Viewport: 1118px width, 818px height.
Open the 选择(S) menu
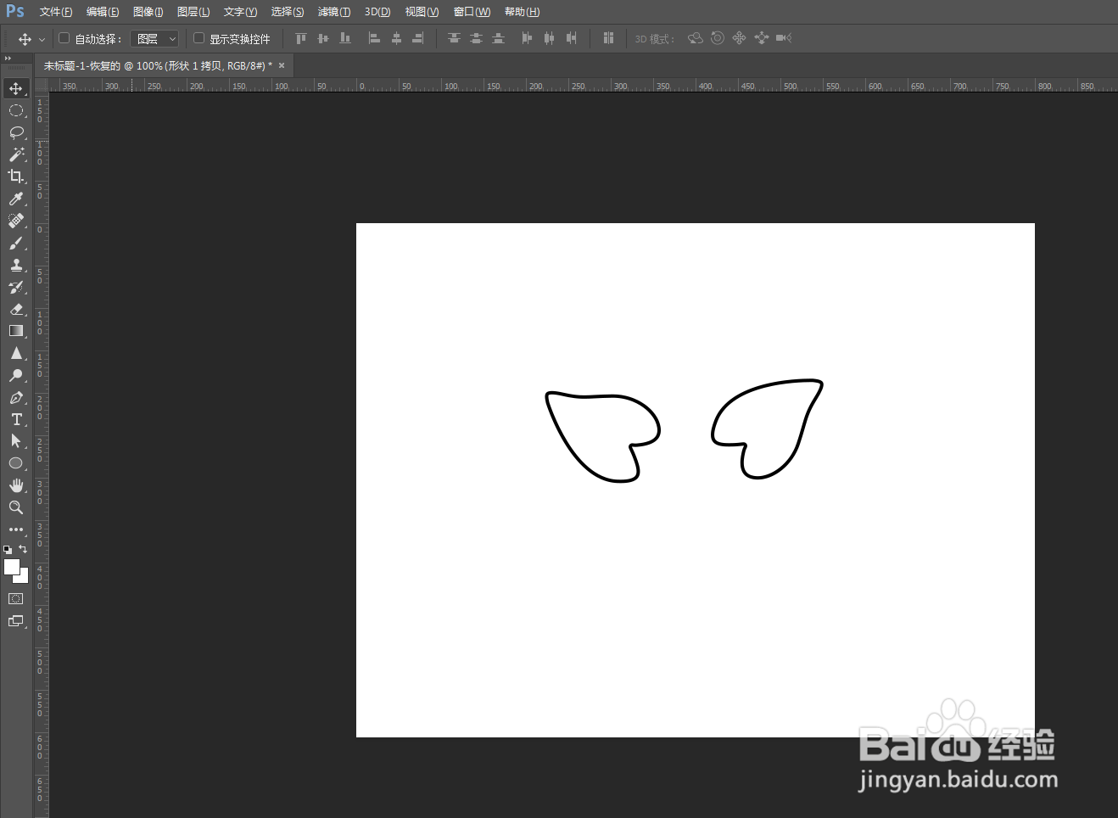tap(288, 12)
